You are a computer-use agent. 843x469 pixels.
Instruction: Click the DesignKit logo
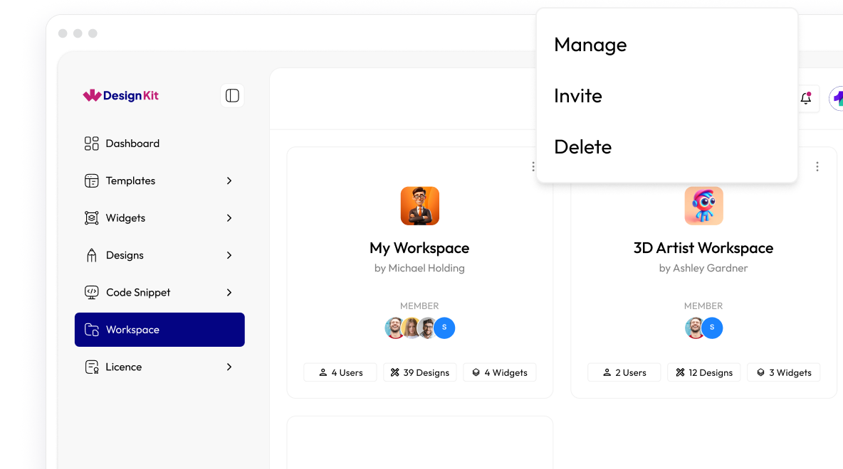pyautogui.click(x=121, y=95)
